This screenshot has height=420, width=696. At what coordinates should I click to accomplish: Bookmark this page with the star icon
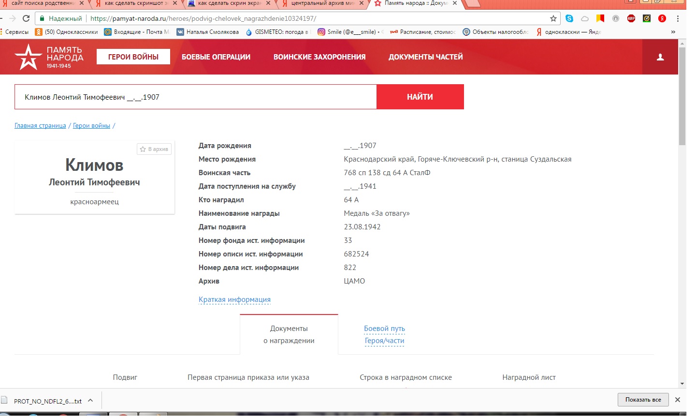(x=553, y=18)
